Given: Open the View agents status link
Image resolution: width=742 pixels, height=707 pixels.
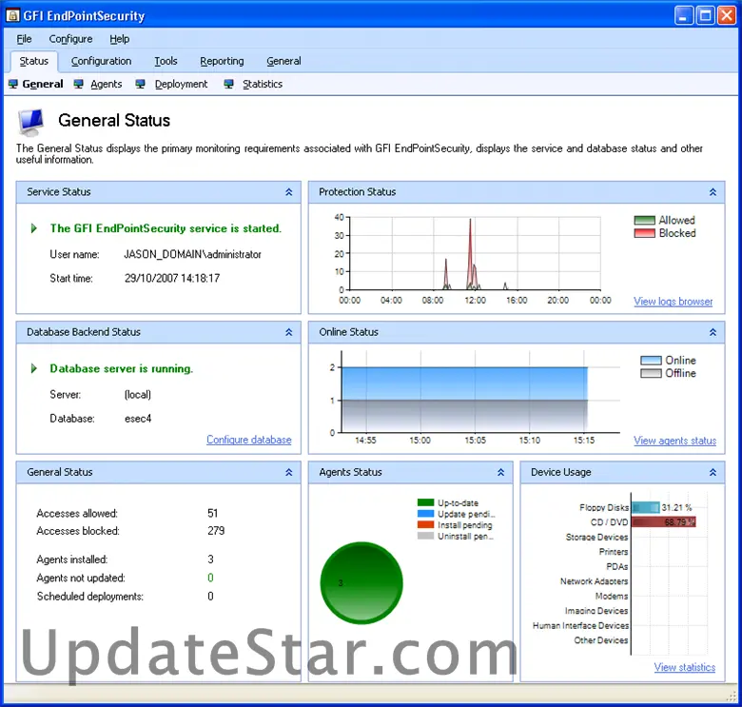Looking at the screenshot, I should click(674, 441).
